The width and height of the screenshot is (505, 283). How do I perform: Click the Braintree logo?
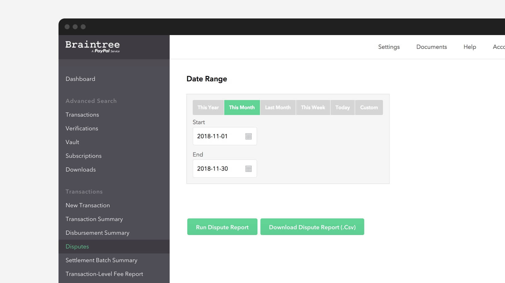[92, 47]
